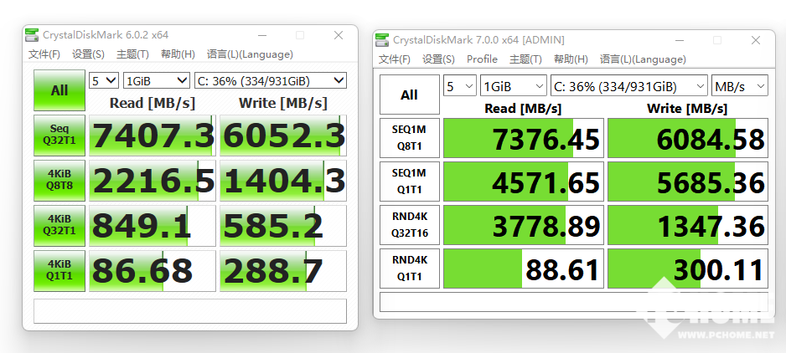The height and width of the screenshot is (353, 786).
Task: Click CrystalDiskMark 7.0.0 title bar app icon
Action: coord(382,39)
